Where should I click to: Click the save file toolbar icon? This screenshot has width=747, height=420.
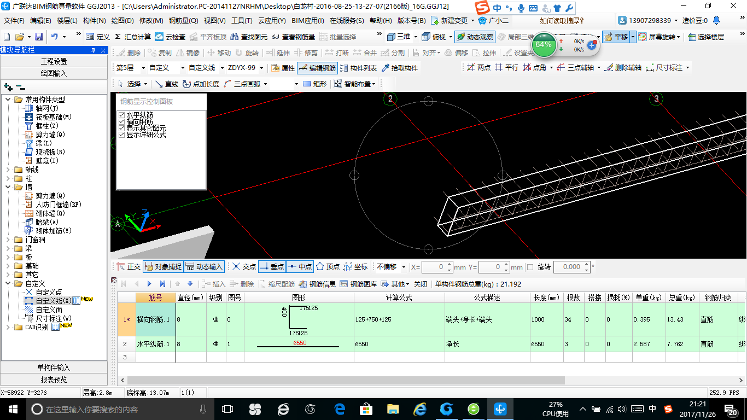39,37
